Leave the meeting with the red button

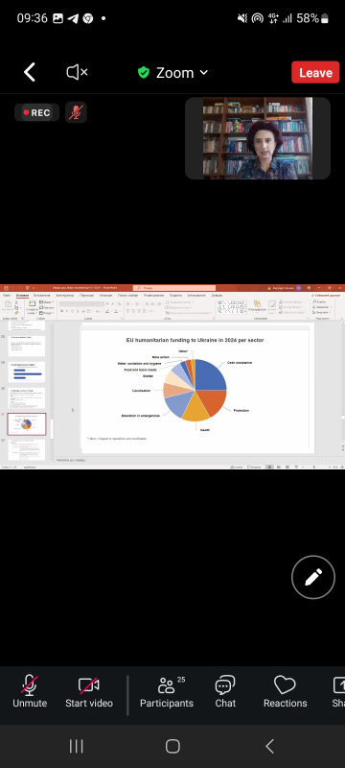click(315, 73)
